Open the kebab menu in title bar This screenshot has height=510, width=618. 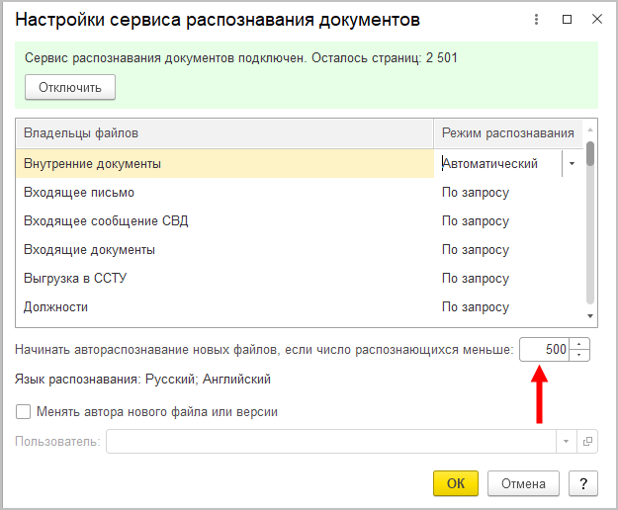pos(535,20)
